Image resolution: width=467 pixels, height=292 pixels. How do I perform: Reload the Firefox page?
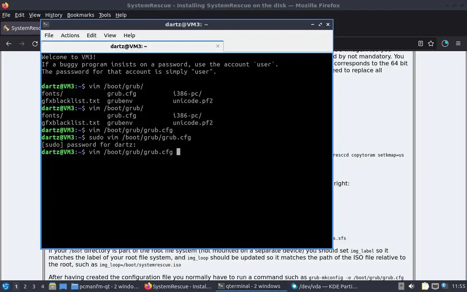coord(35,43)
